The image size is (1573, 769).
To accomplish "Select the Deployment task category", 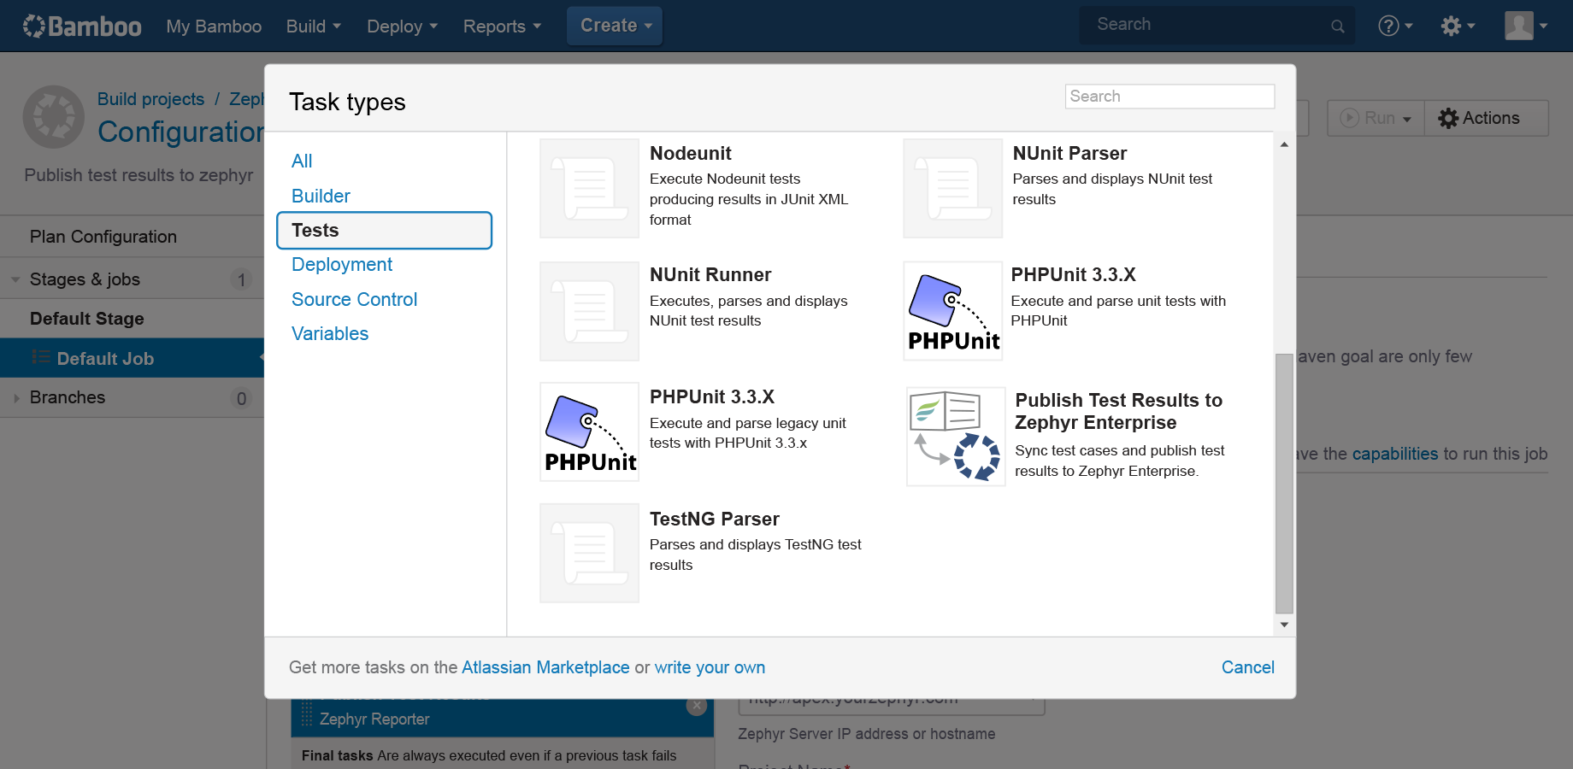I will click(x=342, y=265).
